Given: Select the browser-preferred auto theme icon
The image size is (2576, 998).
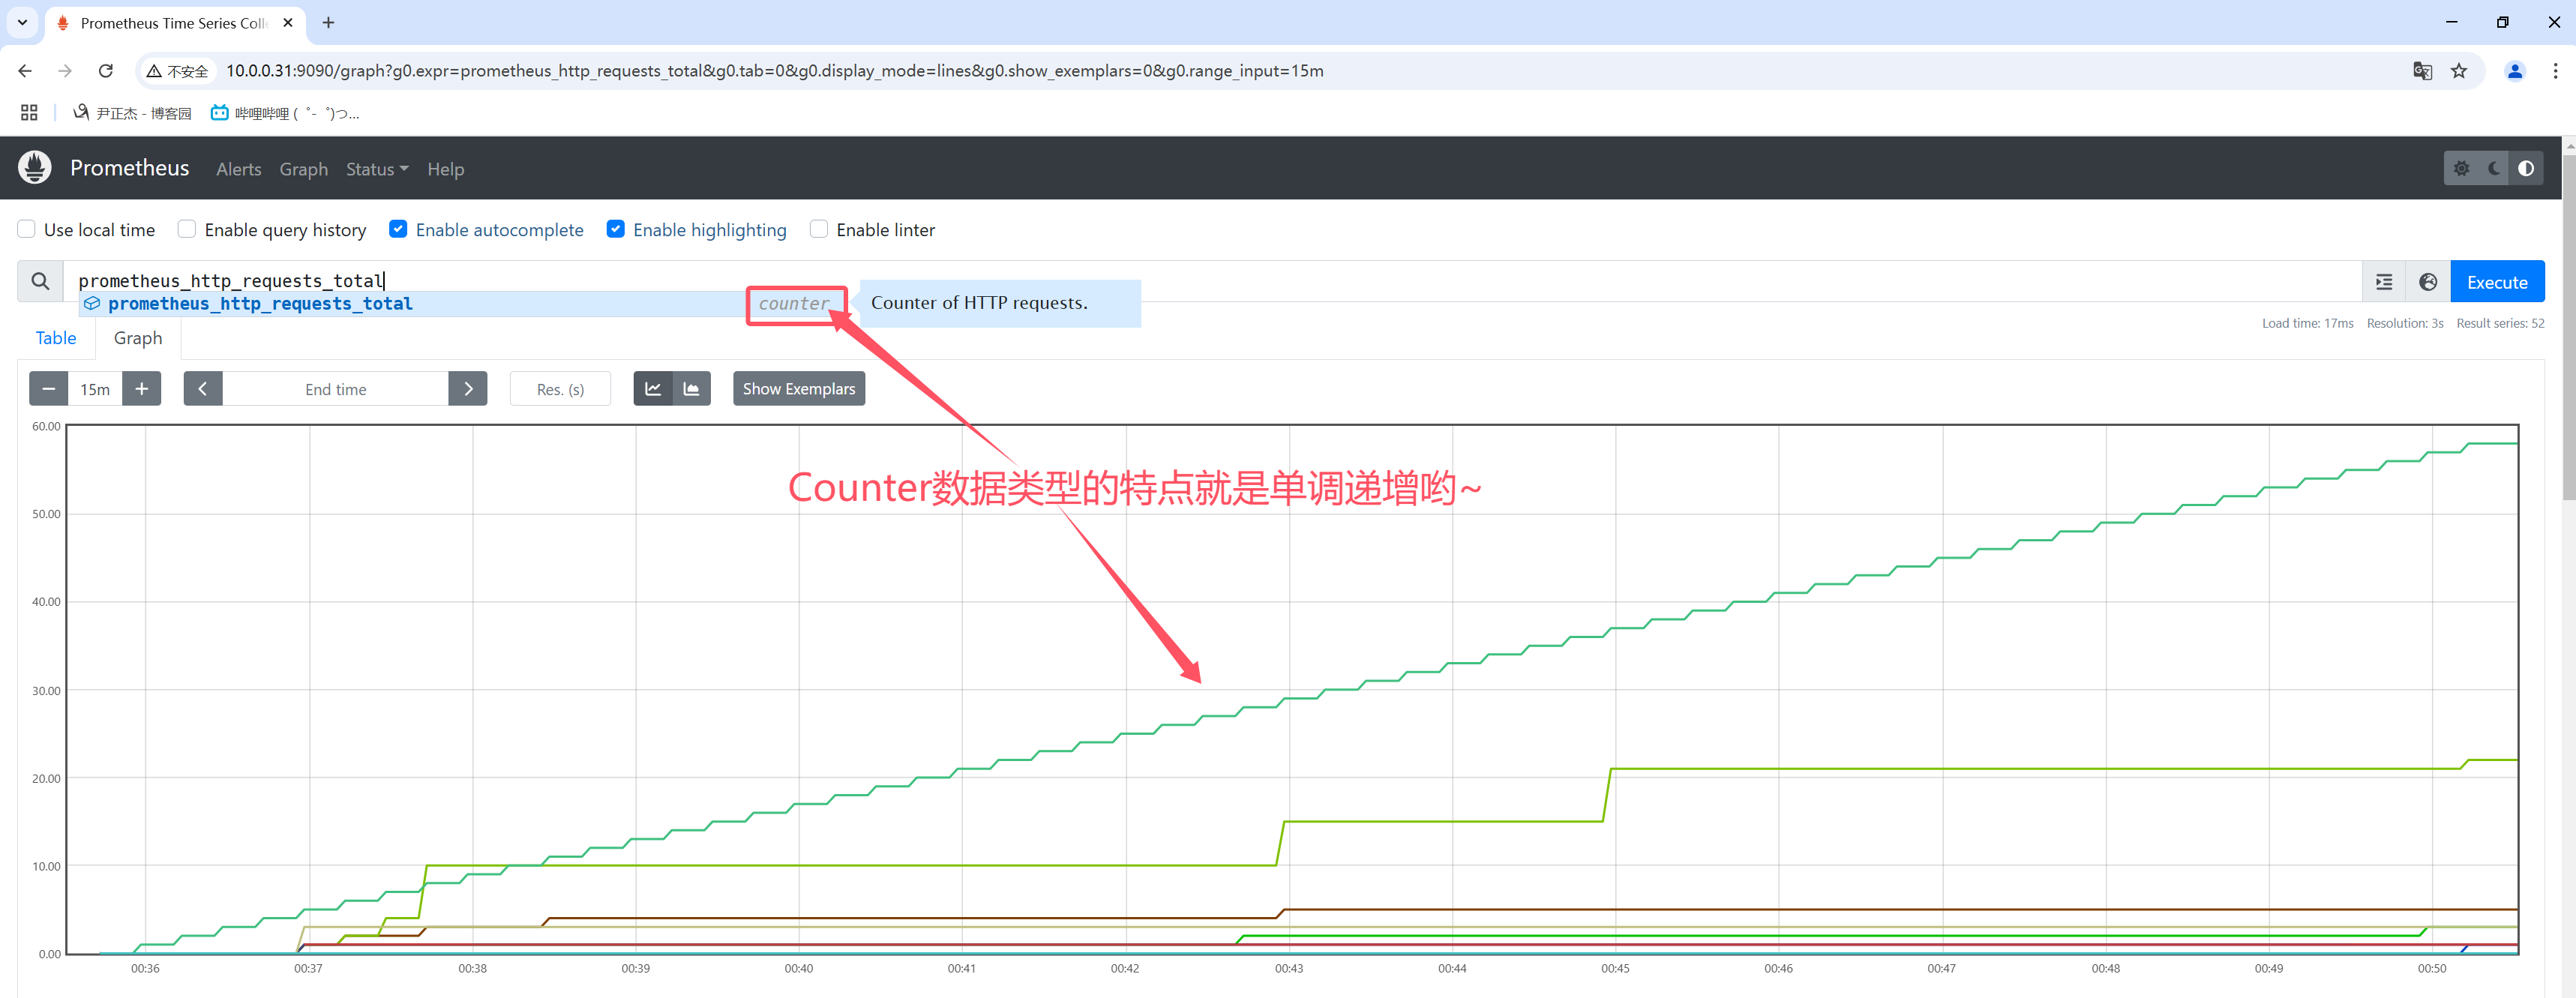Looking at the screenshot, I should (x=2526, y=168).
